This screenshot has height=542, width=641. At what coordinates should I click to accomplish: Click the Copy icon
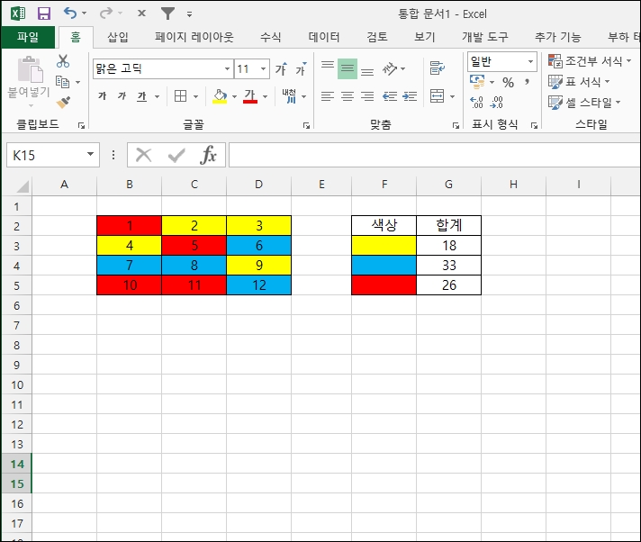pos(62,82)
